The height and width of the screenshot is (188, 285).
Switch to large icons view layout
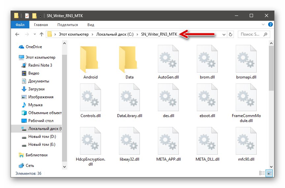pyautogui.click(x=269, y=173)
